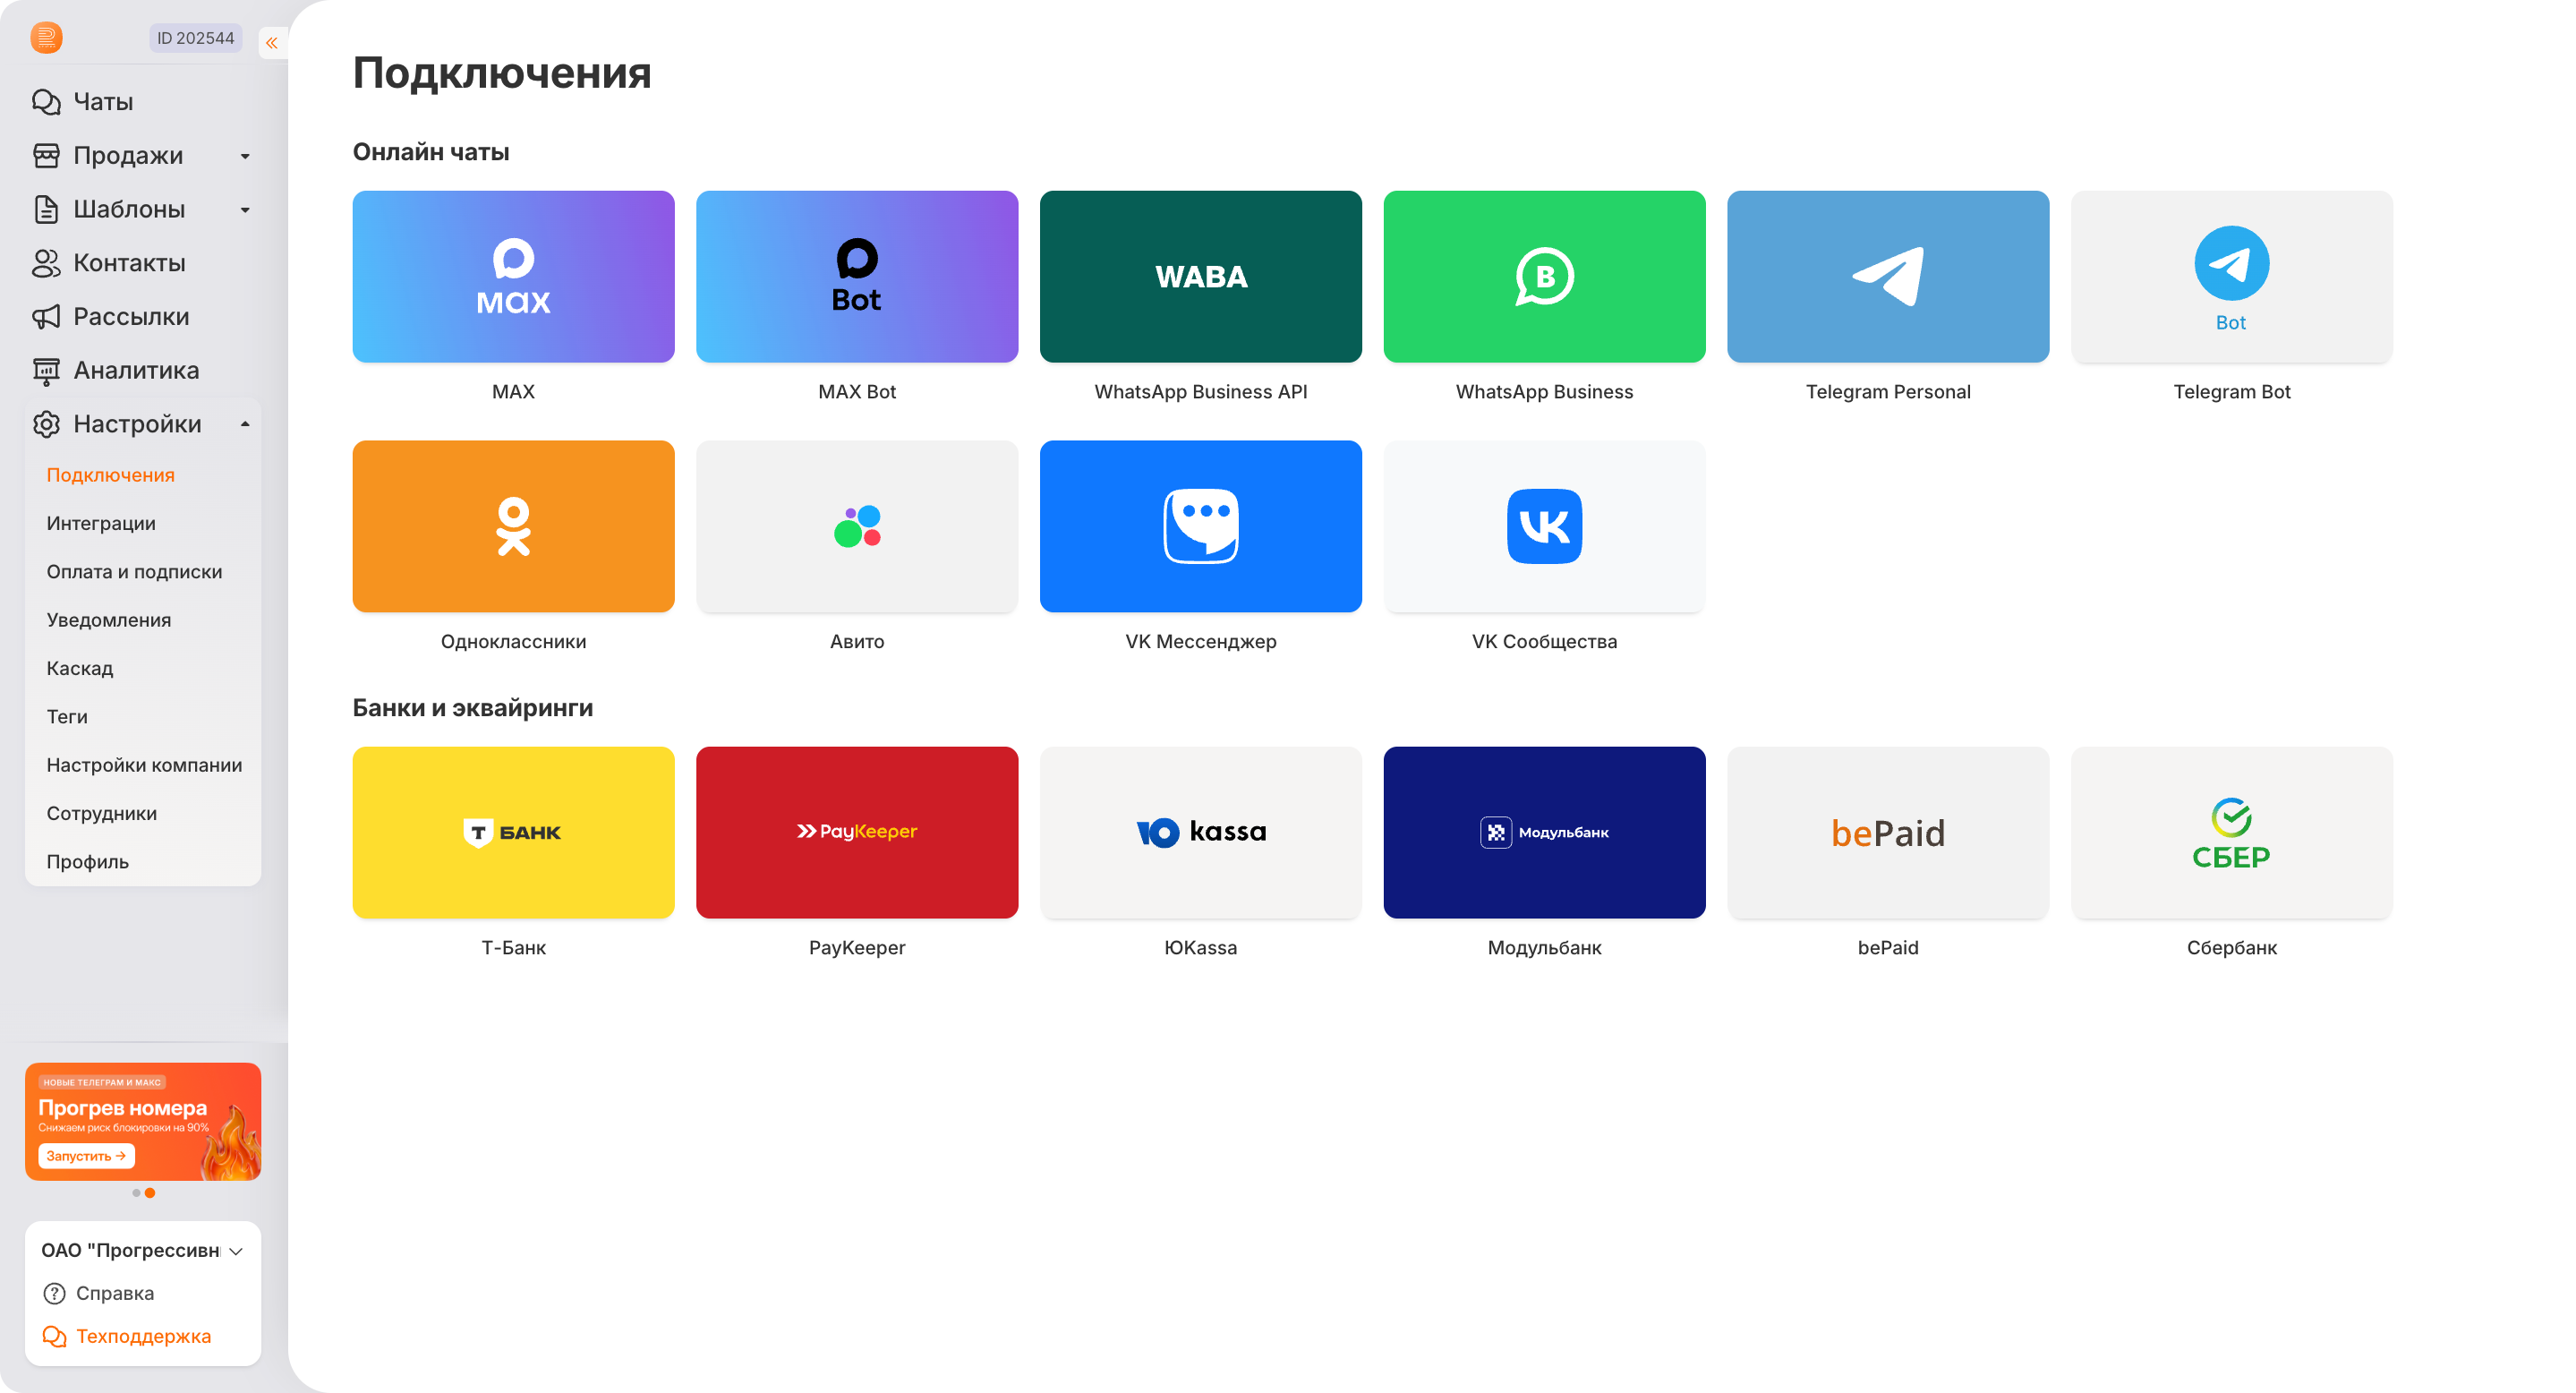Click the Сбербанк caption text
This screenshot has height=1393, width=2576.
(2231, 947)
